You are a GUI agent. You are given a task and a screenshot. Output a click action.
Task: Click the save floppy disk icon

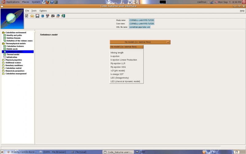(x=37, y=16)
